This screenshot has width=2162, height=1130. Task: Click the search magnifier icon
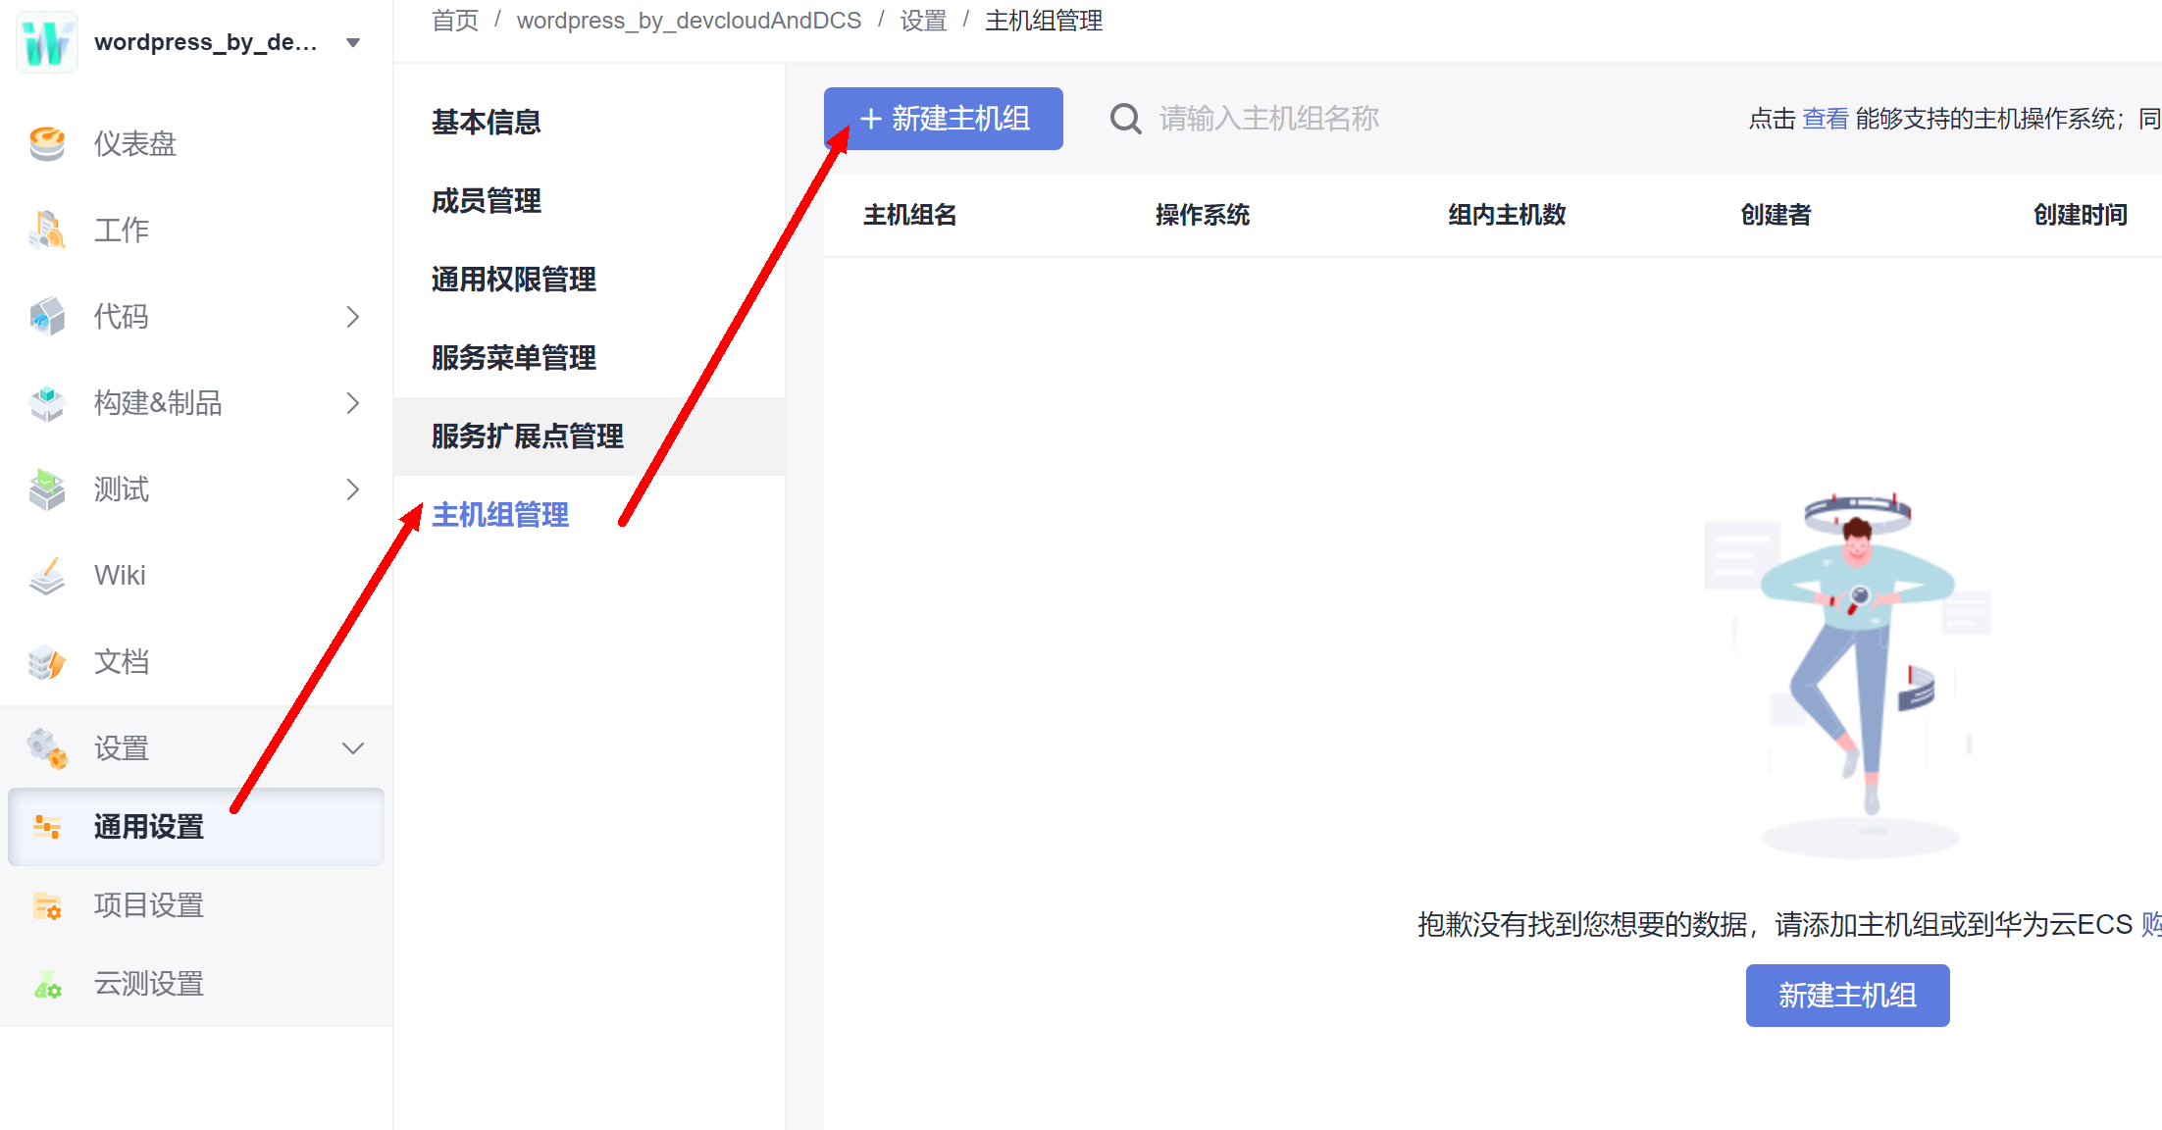pos(1125,119)
